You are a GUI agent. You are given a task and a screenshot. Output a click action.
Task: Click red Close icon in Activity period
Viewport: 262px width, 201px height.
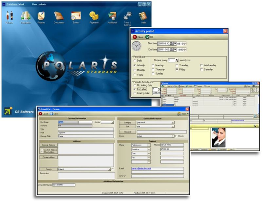point(135,37)
